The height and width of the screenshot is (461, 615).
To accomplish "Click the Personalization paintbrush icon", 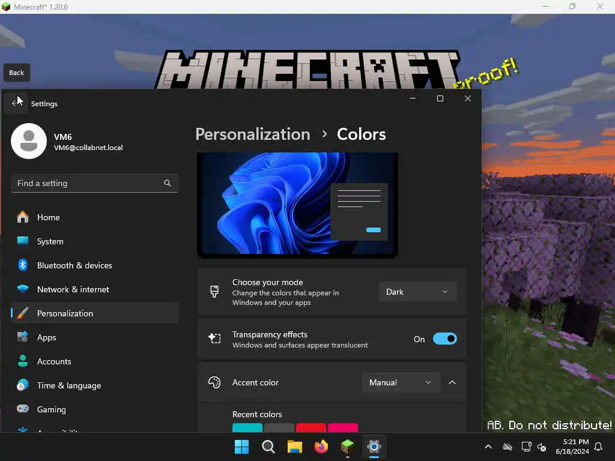I will click(23, 313).
